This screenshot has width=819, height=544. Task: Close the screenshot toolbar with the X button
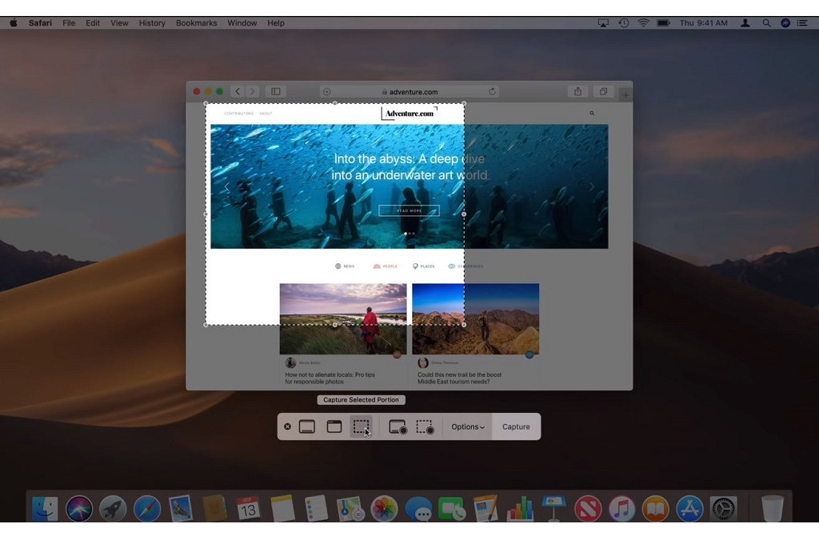coord(287,426)
